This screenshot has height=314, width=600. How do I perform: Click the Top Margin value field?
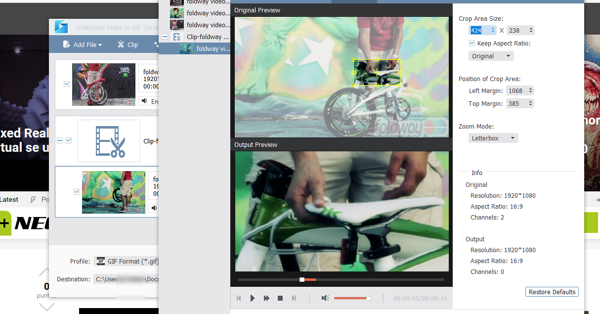pyautogui.click(x=516, y=103)
